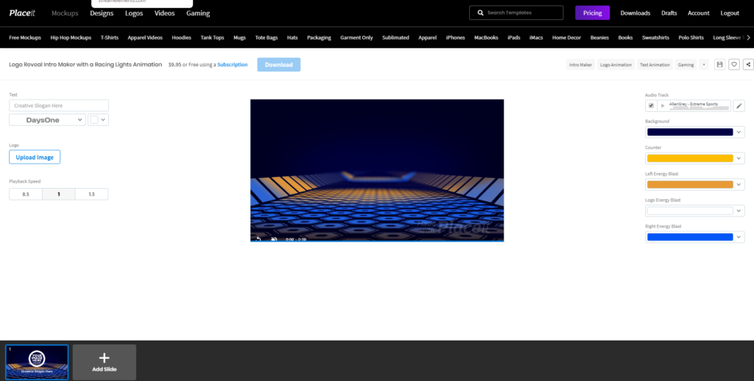Screen dimensions: 754x381
Task: Go to MacBooks category
Action: pos(486,38)
